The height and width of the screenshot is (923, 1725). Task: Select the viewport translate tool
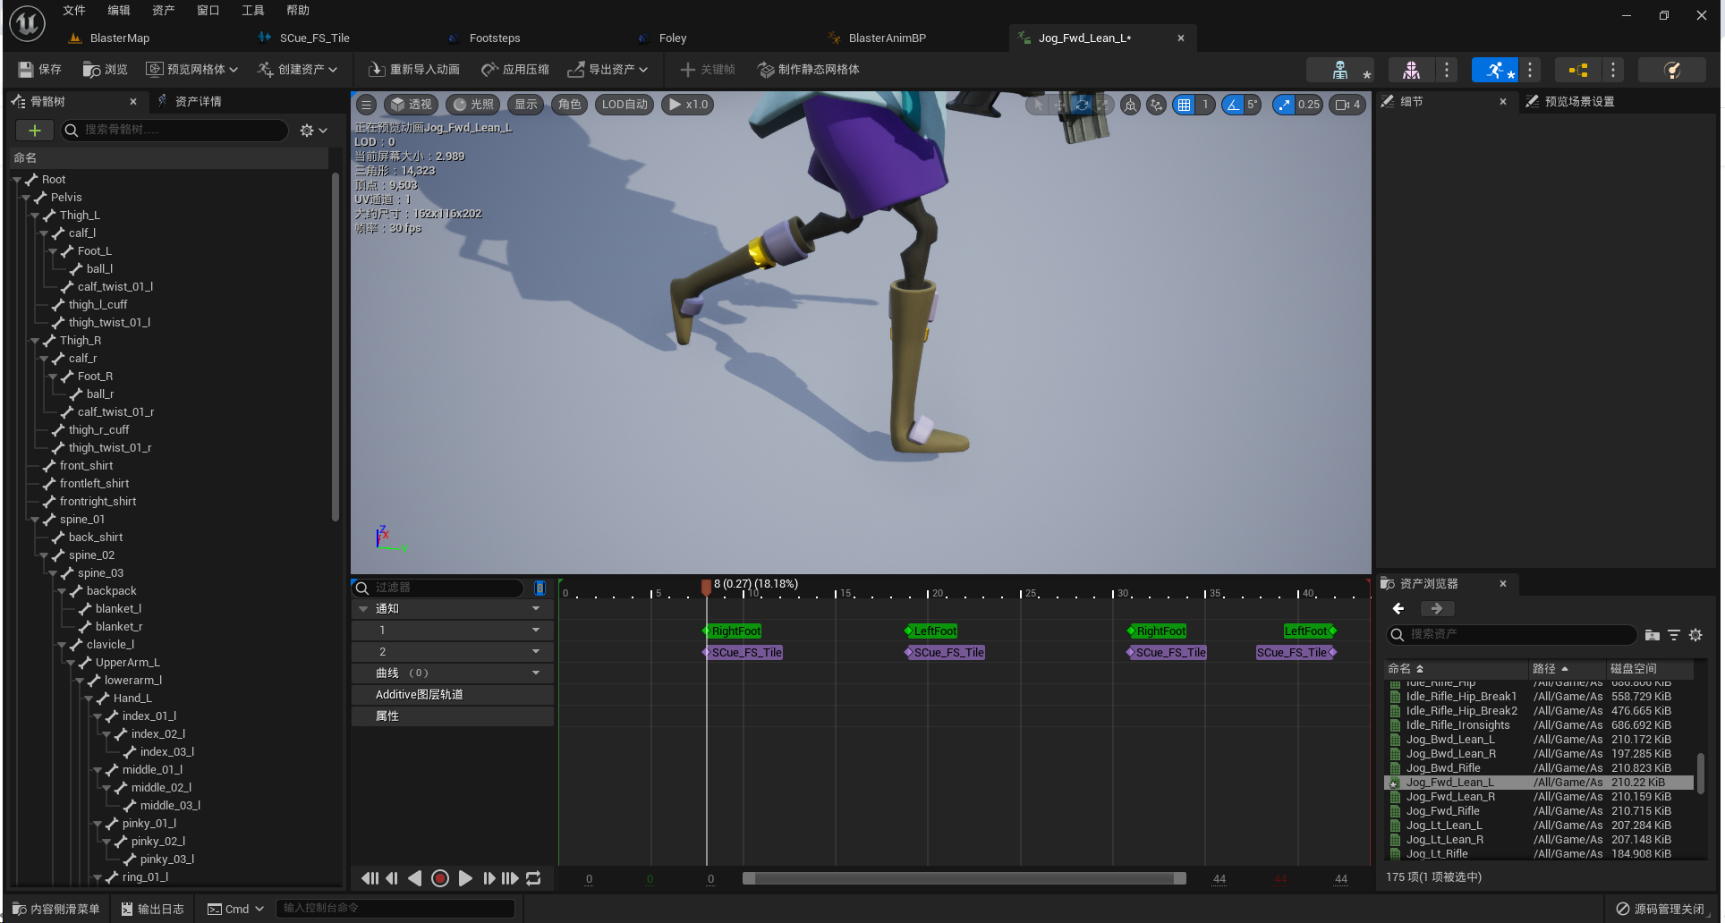(x=1059, y=105)
